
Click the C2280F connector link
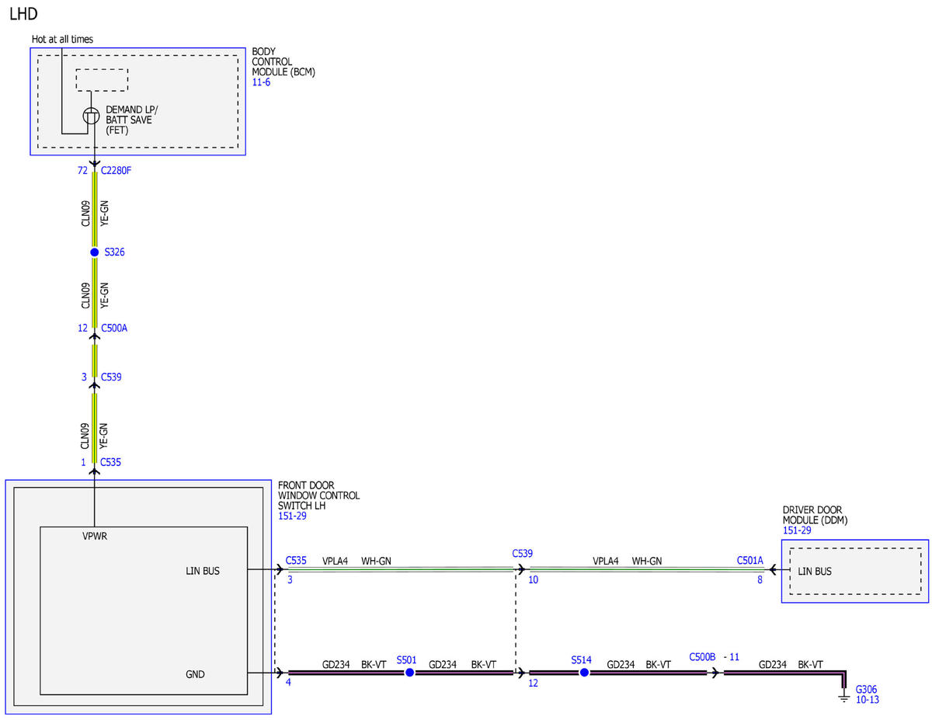[x=116, y=170]
